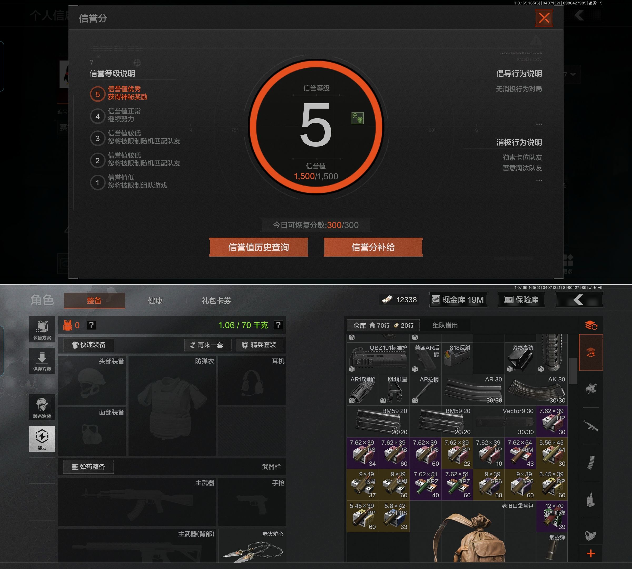Open the 能力 ability panel icon

(x=42, y=438)
